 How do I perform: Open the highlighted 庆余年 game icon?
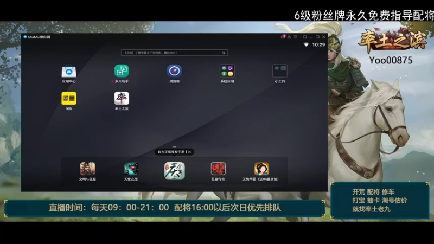(x=174, y=171)
